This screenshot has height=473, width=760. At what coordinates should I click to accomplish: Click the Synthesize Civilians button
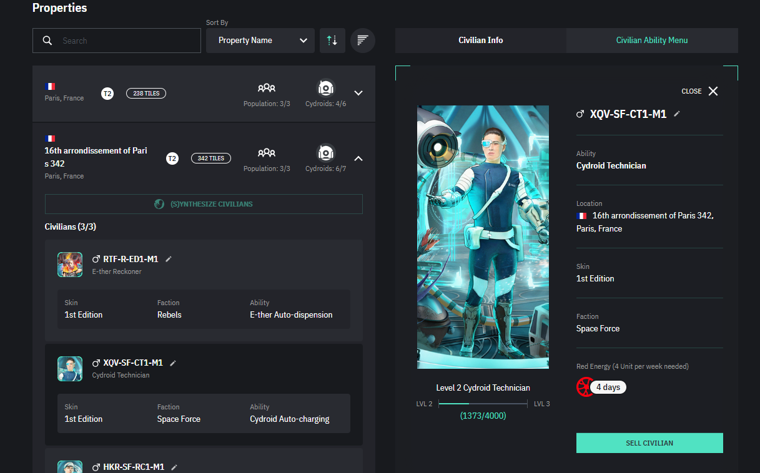tap(204, 204)
